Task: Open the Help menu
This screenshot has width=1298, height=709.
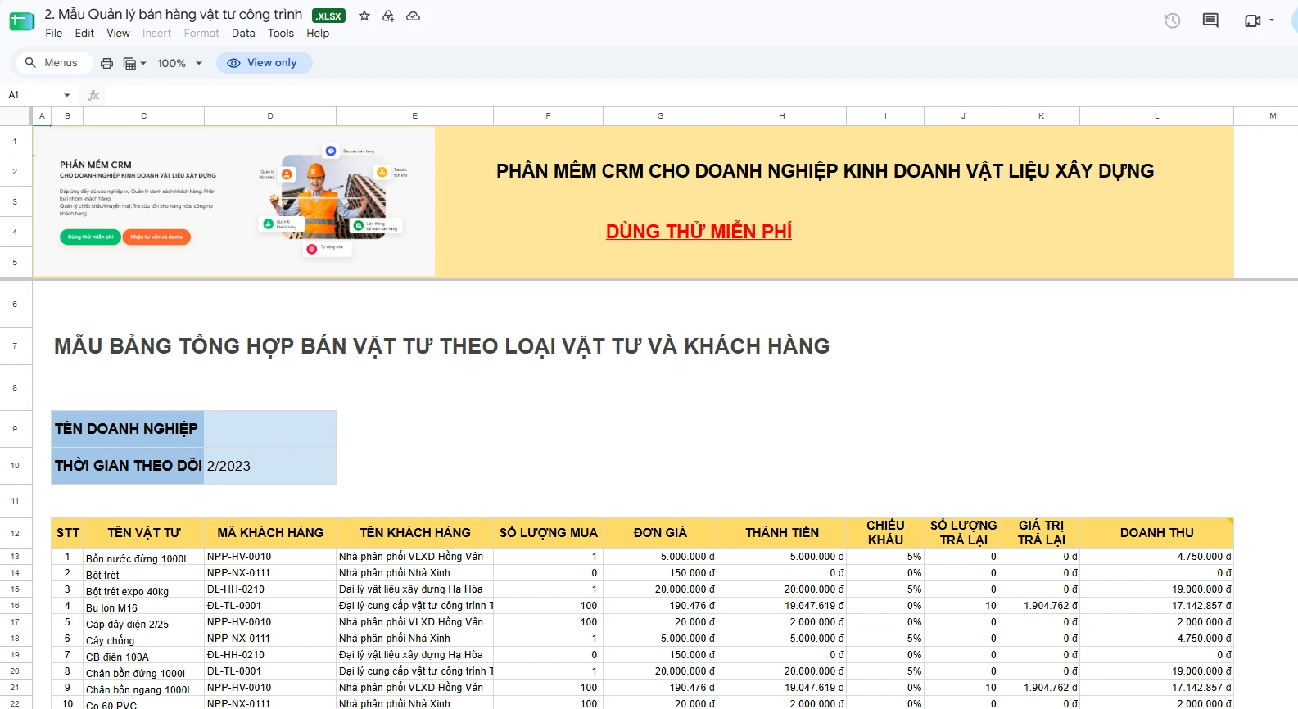Action: click(318, 34)
